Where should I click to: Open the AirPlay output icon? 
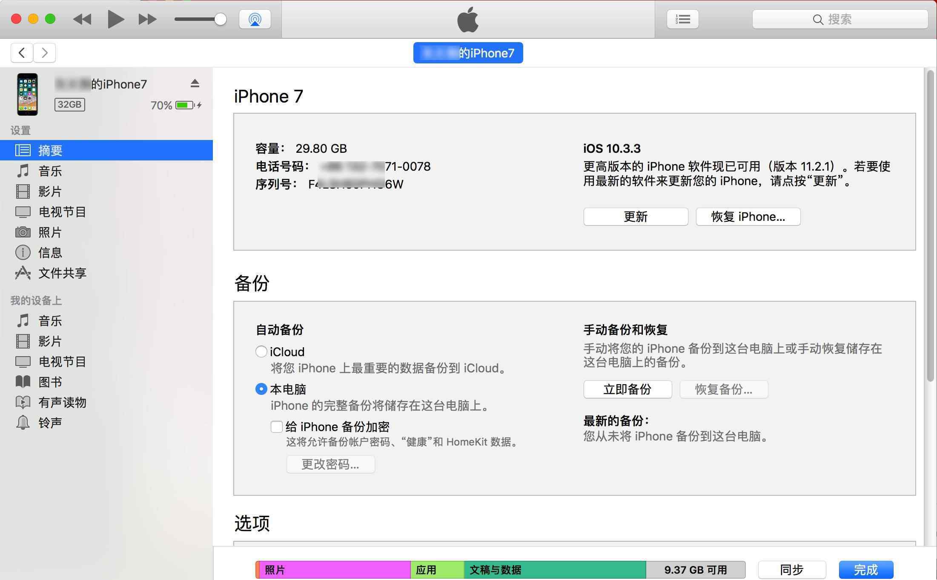[x=255, y=19]
